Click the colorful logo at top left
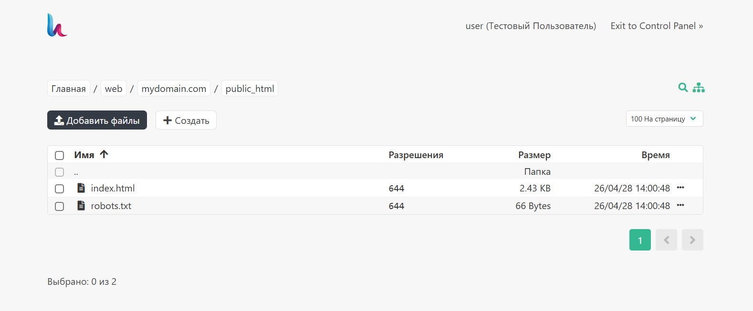Screen dimensions: 753x311 (x=57, y=25)
